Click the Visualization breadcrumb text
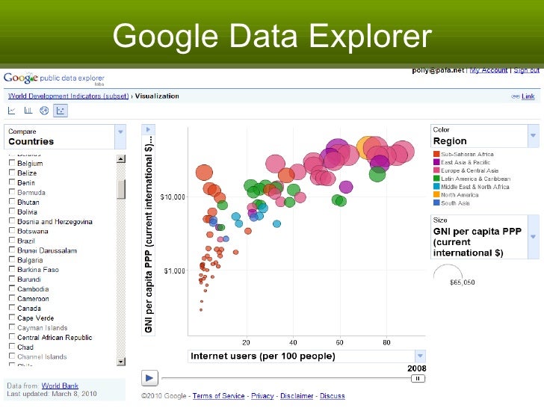 [x=157, y=96]
